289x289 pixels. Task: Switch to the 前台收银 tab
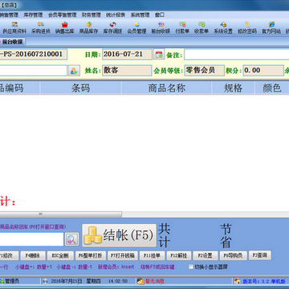pyautogui.click(x=12, y=42)
